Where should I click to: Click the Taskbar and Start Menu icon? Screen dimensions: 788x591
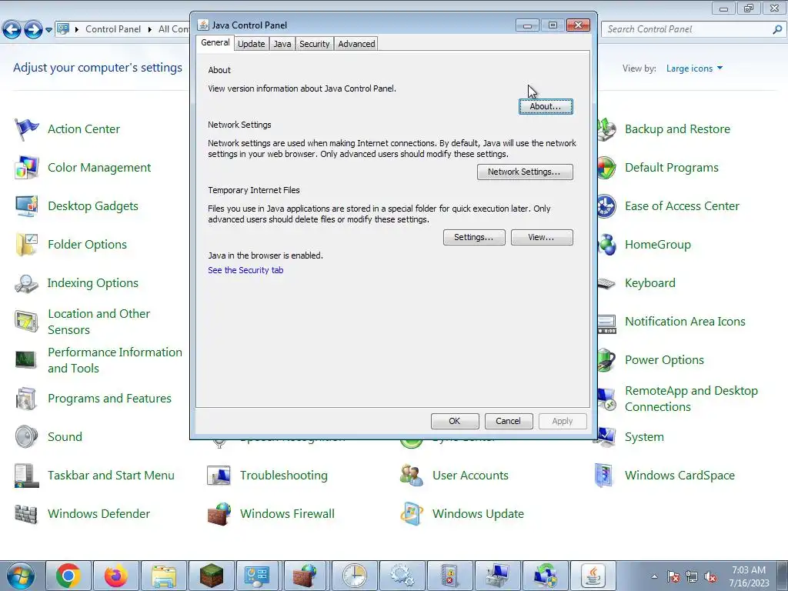tap(26, 476)
